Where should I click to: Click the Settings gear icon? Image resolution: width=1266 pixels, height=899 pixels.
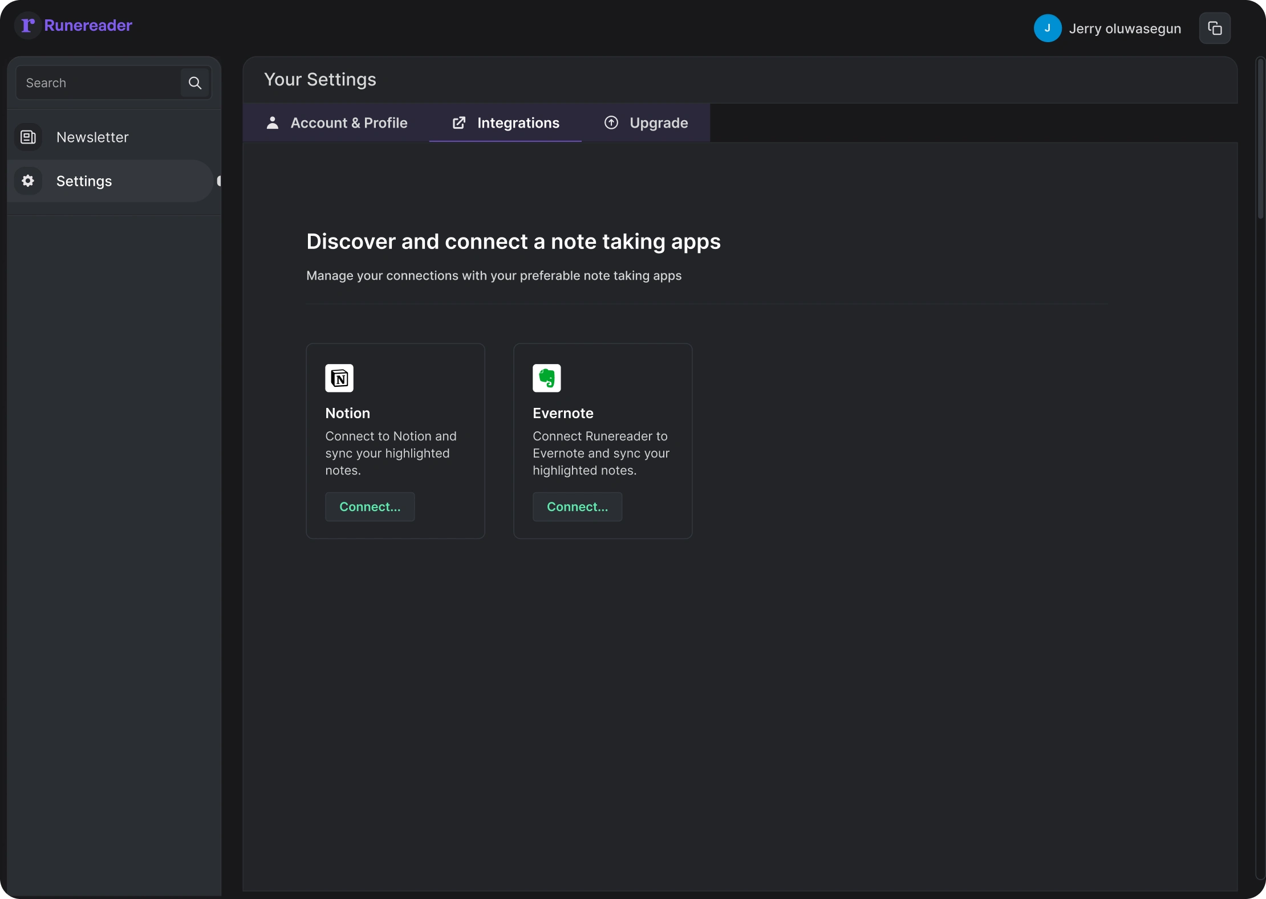(x=28, y=181)
